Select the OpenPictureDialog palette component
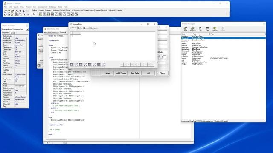 click(x=48, y=14)
